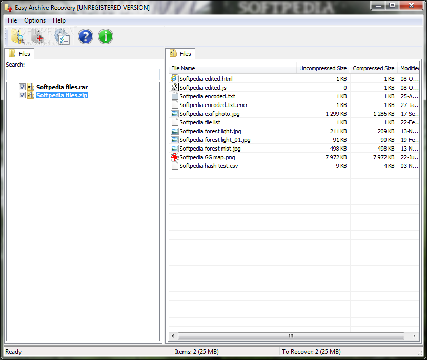Select the right Files tab with zip icon
The height and width of the screenshot is (360, 427).
[x=180, y=54]
